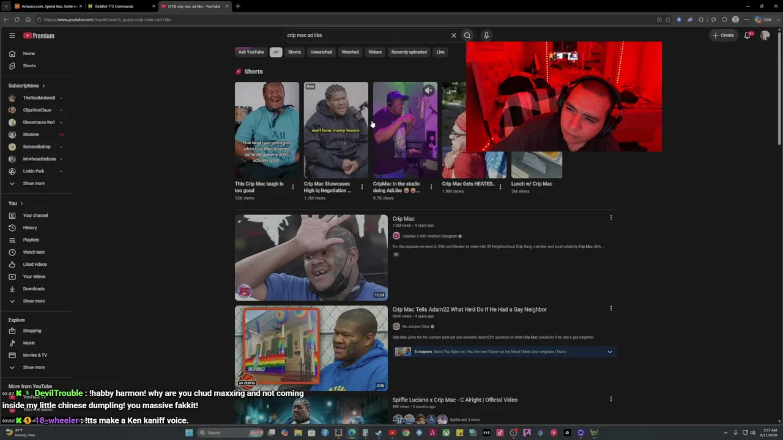
Task: Click the Ask YouTube button
Action: tap(251, 52)
